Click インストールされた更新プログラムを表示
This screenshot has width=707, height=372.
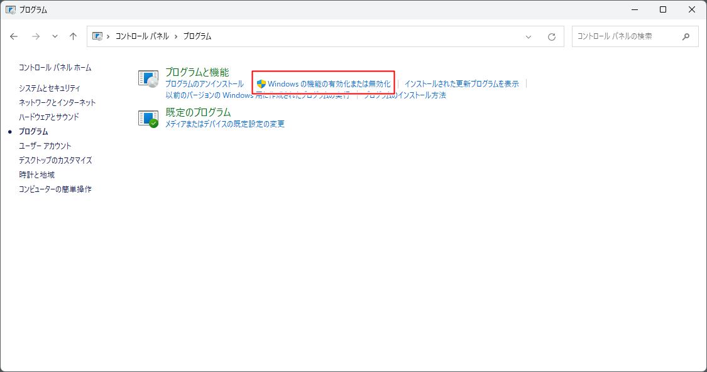point(461,82)
